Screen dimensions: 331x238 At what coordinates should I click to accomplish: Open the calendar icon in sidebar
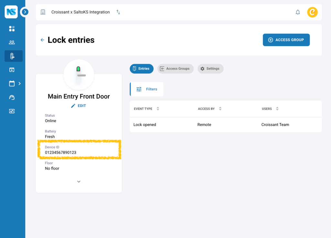12,84
